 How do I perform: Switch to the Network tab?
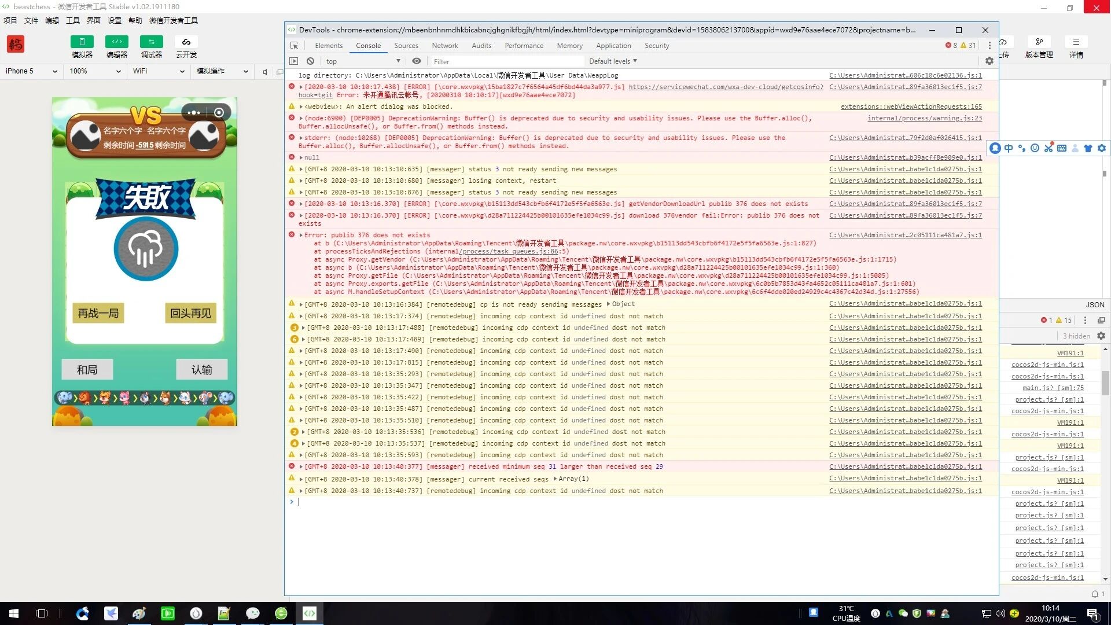click(444, 46)
